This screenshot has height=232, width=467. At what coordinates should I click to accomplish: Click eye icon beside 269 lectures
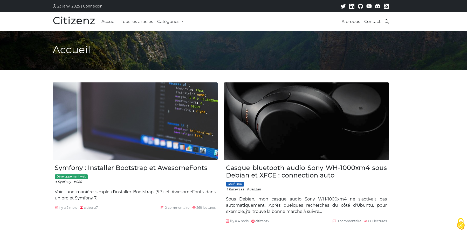pos(194,207)
